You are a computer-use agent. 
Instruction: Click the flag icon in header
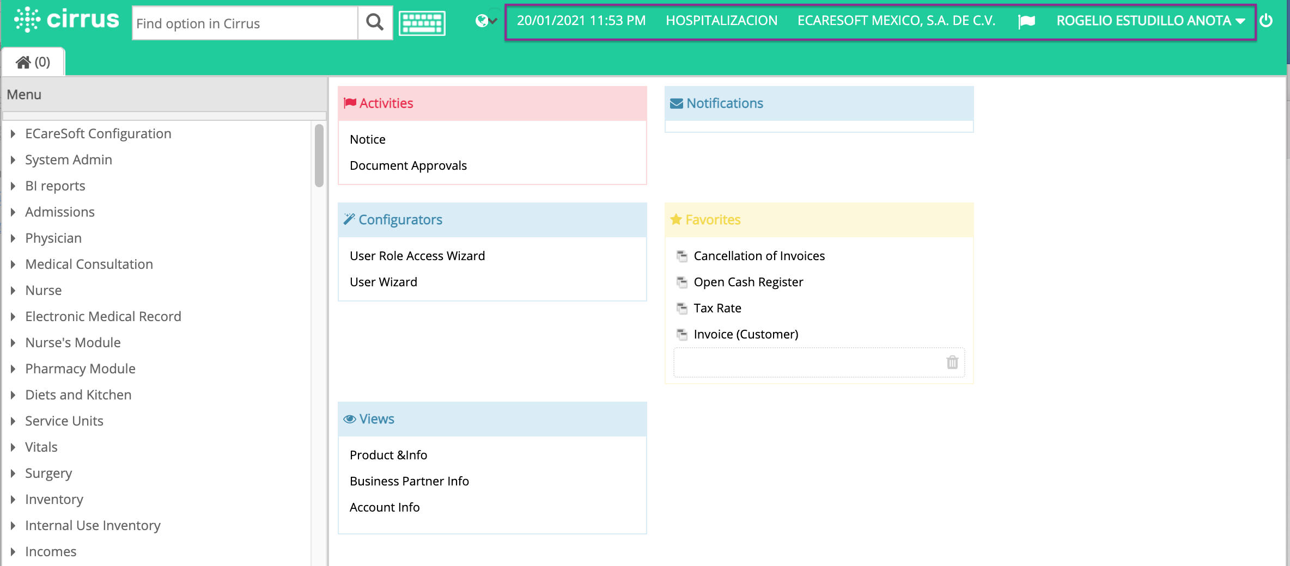1026,21
